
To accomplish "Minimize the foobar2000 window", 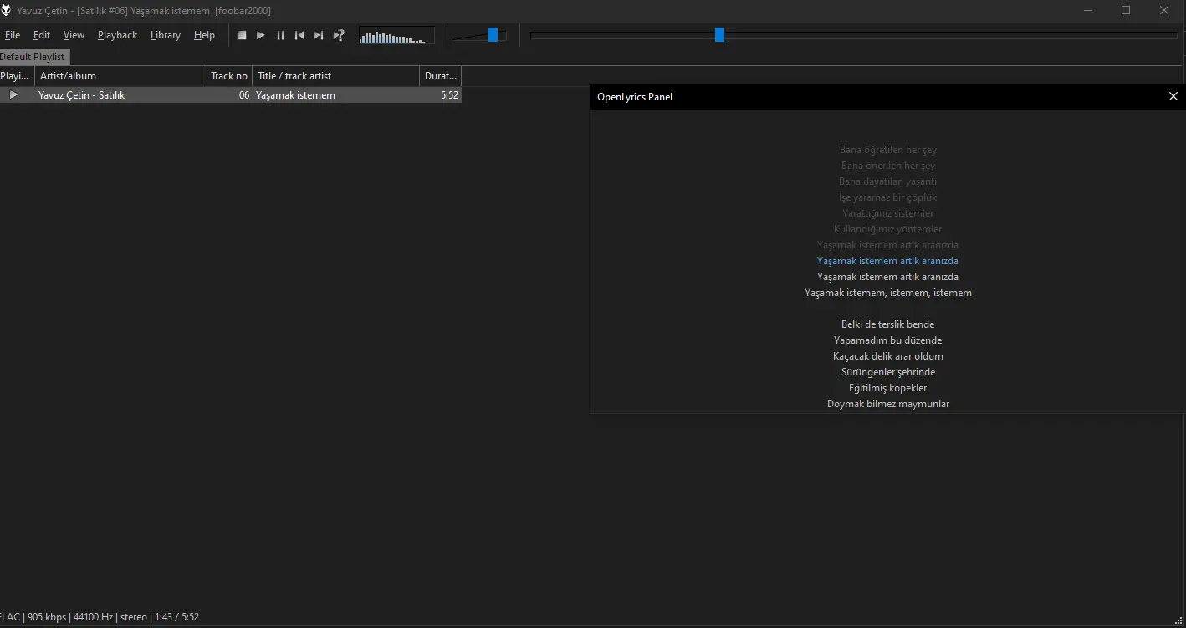I will pos(1087,10).
